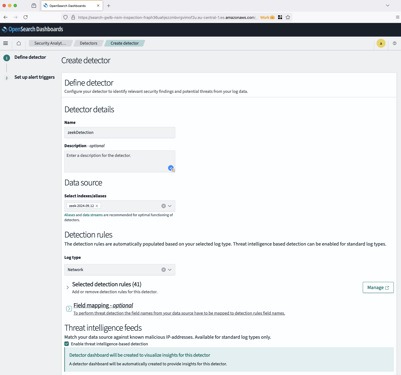The image size is (401, 375).
Task: Click inside the detector description field
Action: tap(120, 161)
